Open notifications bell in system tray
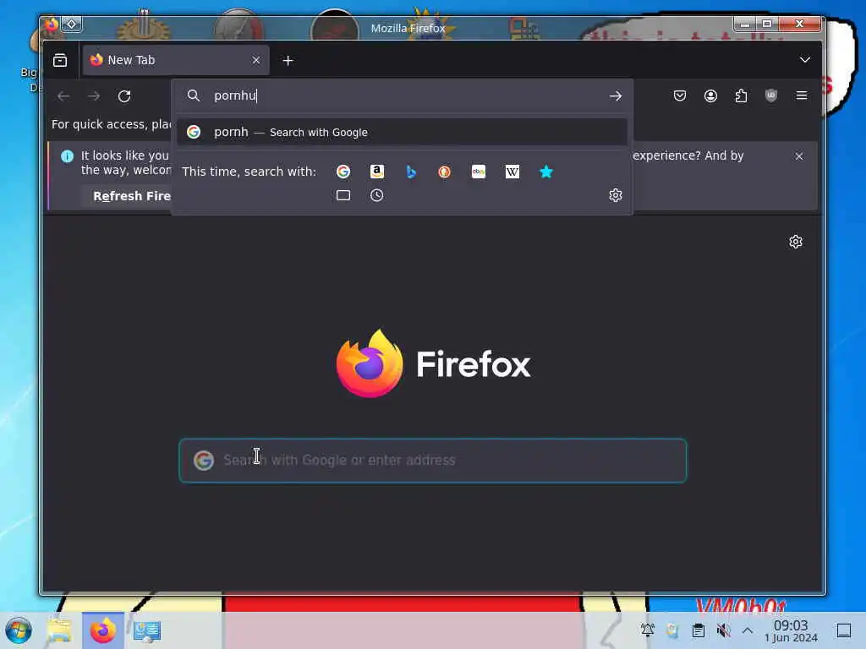Viewport: 866px width, 649px height. [647, 630]
